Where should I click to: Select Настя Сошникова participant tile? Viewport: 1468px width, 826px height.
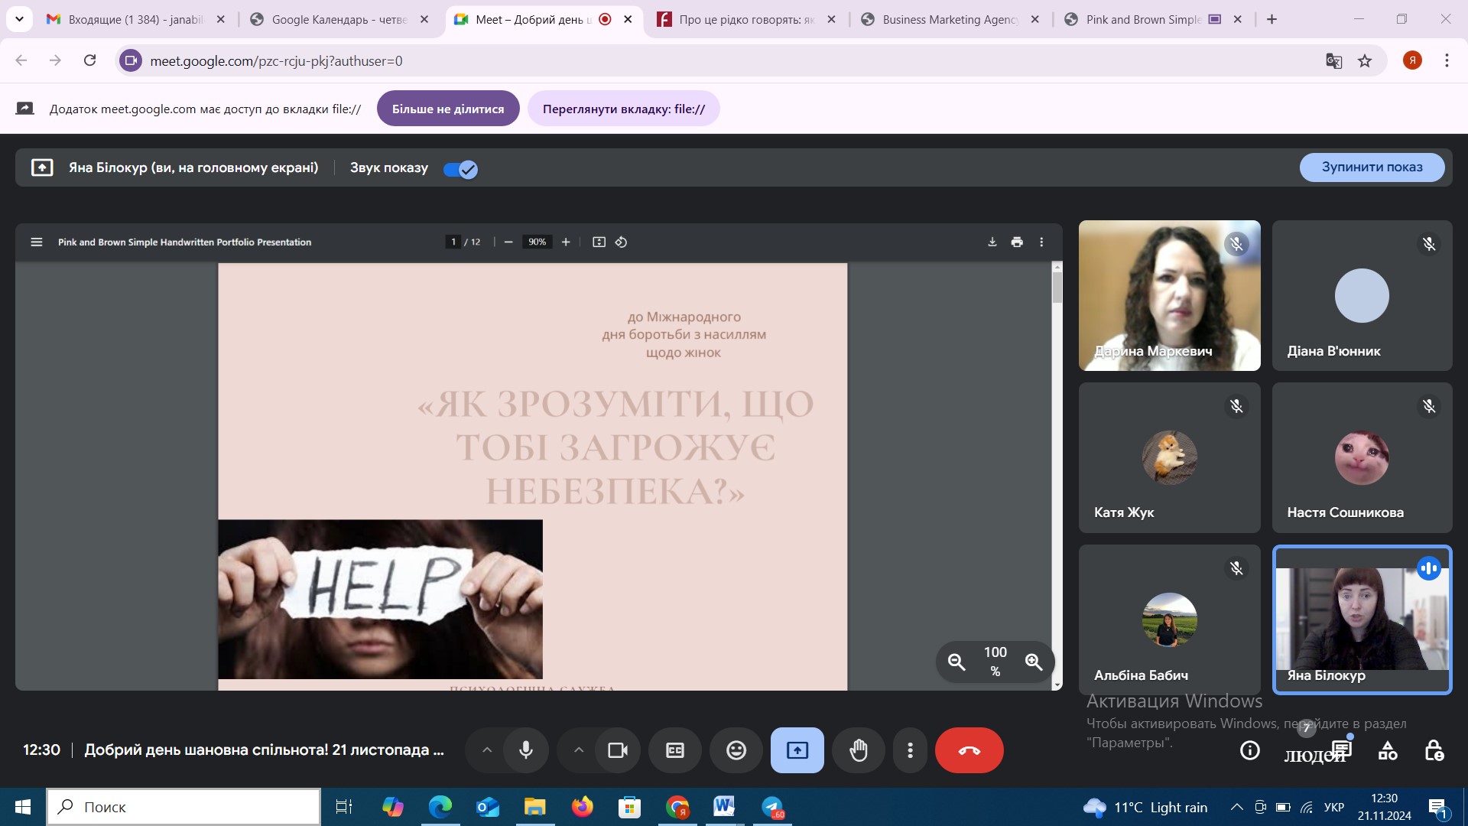tap(1362, 457)
